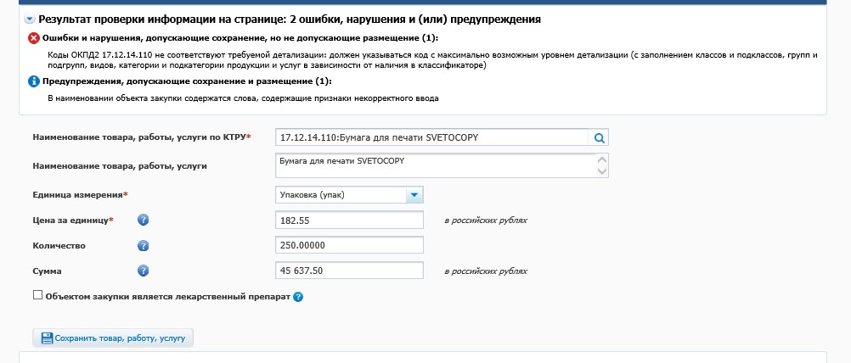This screenshot has height=363, width=851.
Task: Click the incorrect input warning message text
Action: point(243,99)
